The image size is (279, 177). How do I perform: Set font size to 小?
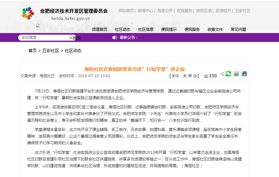[195, 76]
